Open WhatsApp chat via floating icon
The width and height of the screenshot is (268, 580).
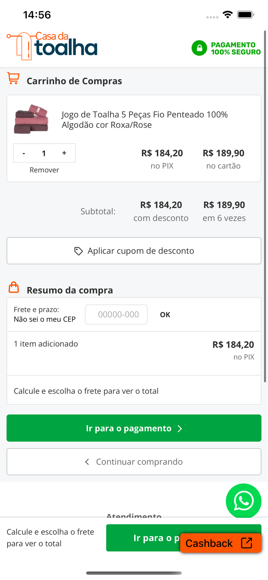pyautogui.click(x=244, y=501)
